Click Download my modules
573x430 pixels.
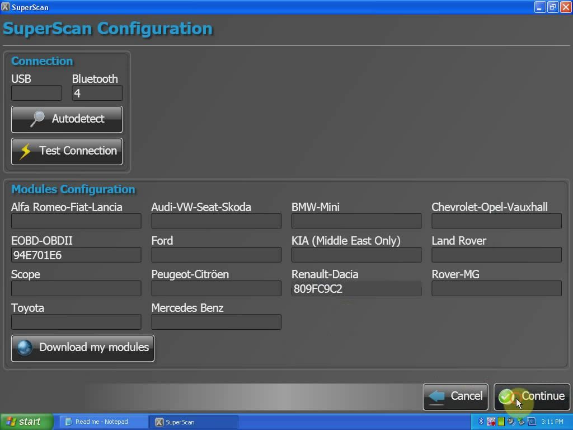[82, 348]
